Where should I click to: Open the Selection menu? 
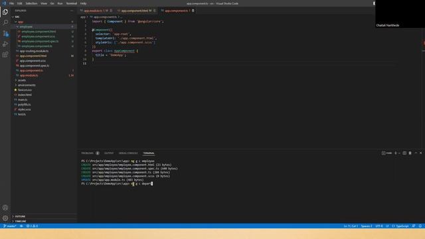pos(31,3)
